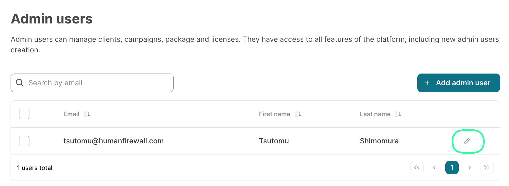The width and height of the screenshot is (509, 186).
Task: Click the Email column sort icon
Action: coord(87,114)
